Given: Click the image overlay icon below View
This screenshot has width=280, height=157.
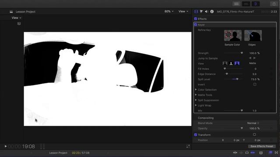Looking at the screenshot, I should coord(19,24).
